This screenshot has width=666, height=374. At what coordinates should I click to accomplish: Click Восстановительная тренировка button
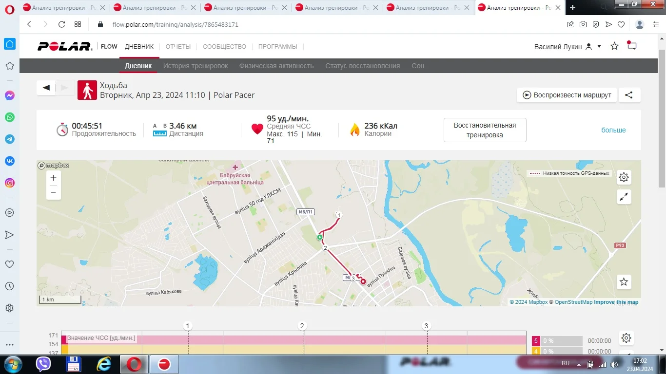point(485,130)
